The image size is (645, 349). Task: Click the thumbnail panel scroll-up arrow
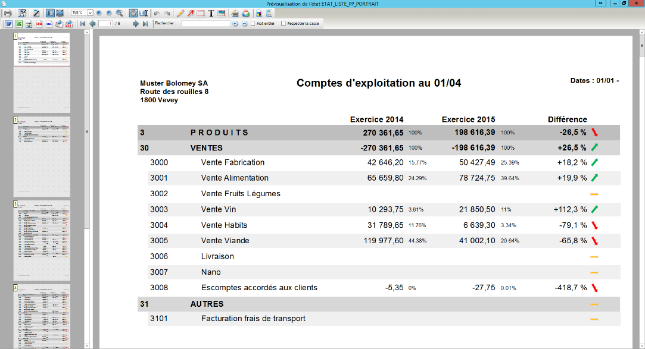coord(87,33)
